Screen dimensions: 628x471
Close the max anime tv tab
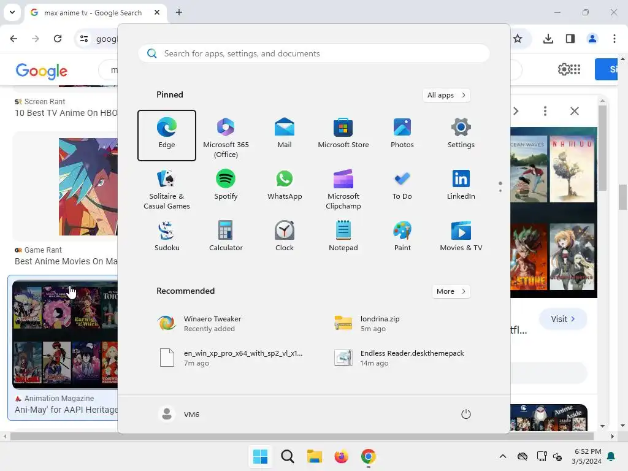pos(157,12)
